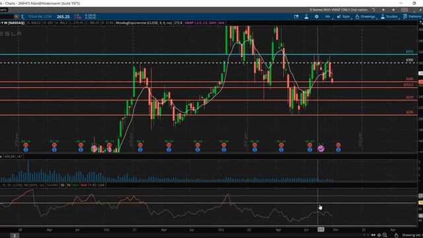Click the volume value 439,341,147 label
423x238 pixels.
(x=13, y=157)
